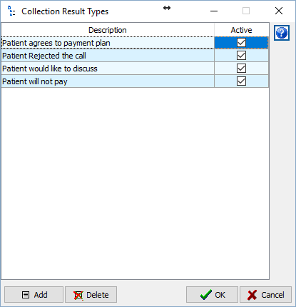Disable Active for Patient would like to discuss
This screenshot has width=296, height=307.
[241, 69]
